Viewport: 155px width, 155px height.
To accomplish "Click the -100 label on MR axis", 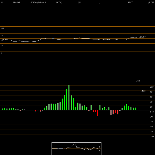I will tap(152, 137).
